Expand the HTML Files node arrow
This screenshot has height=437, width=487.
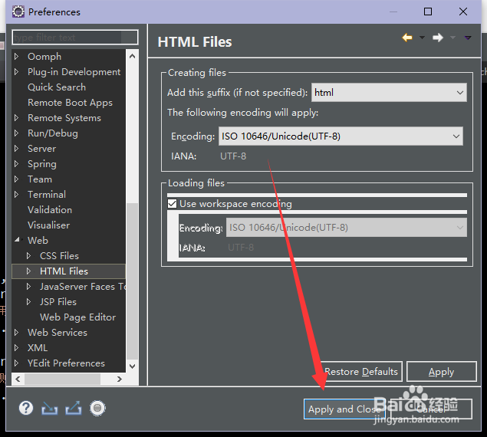(28, 271)
